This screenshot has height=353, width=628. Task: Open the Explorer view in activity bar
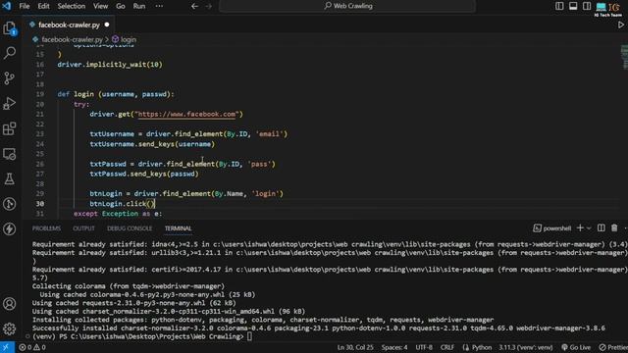coord(10,28)
